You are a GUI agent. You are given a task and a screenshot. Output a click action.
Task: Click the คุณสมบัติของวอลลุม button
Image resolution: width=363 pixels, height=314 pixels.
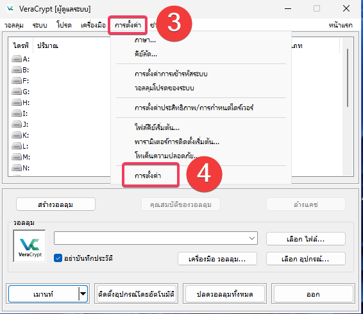click(x=181, y=204)
